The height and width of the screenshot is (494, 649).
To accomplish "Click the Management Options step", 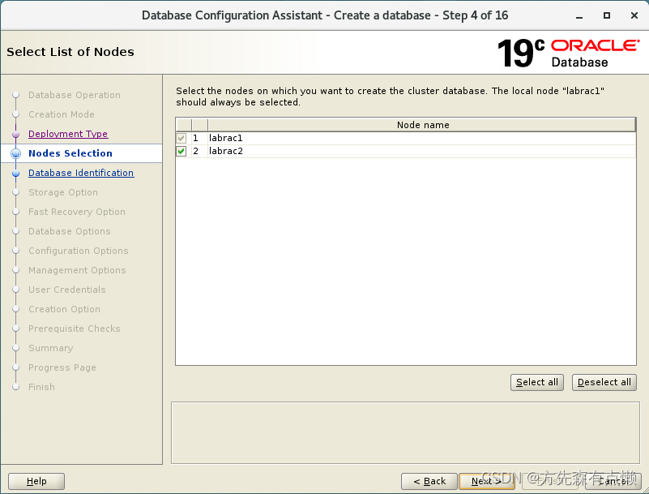I will click(77, 270).
